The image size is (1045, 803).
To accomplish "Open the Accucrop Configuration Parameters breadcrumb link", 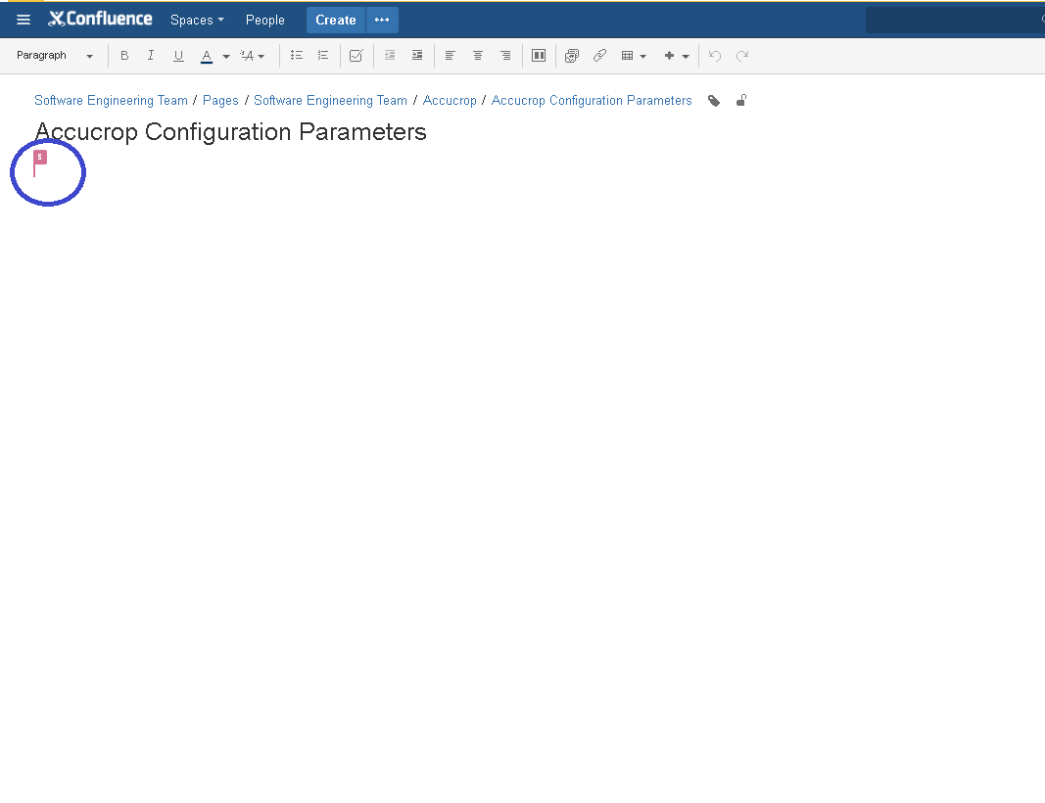I will click(592, 101).
